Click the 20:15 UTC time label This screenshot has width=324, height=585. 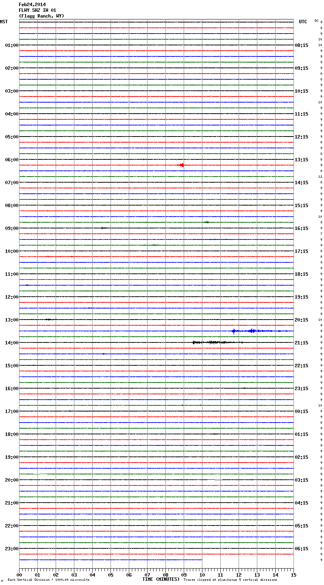(x=302, y=320)
